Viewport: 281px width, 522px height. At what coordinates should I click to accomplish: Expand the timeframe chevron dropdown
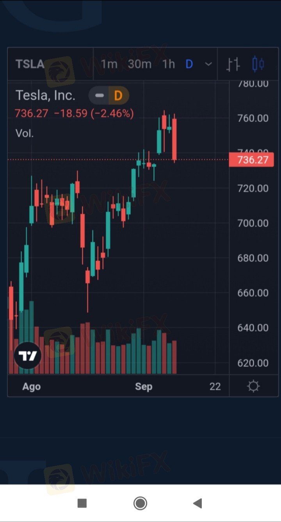[x=208, y=64]
